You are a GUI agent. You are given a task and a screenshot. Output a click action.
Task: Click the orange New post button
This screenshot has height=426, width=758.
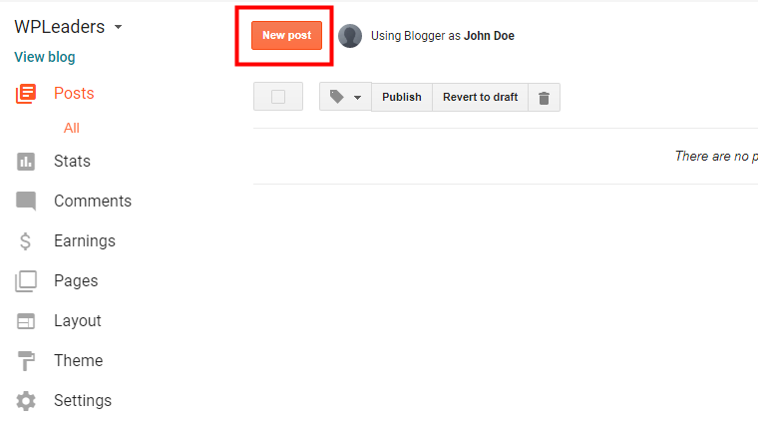tap(286, 35)
